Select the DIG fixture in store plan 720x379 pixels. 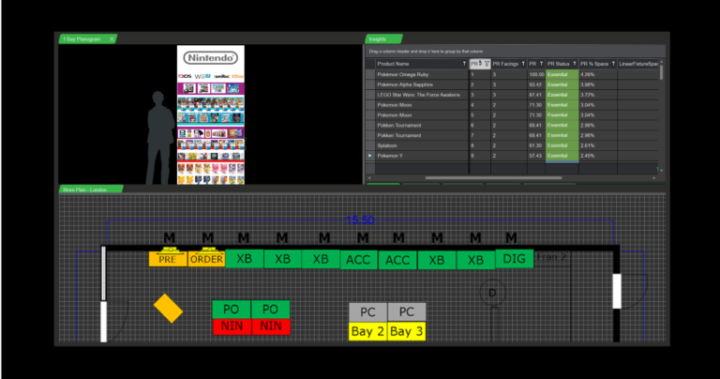click(x=515, y=259)
